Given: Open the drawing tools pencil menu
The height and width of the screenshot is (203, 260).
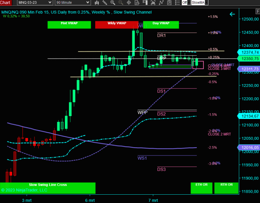Looking at the screenshot, I should pyautogui.click(x=105, y=2).
